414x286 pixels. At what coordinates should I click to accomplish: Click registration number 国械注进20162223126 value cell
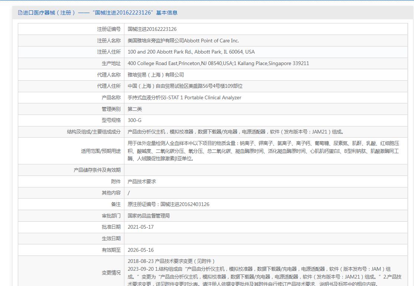[x=152, y=29]
